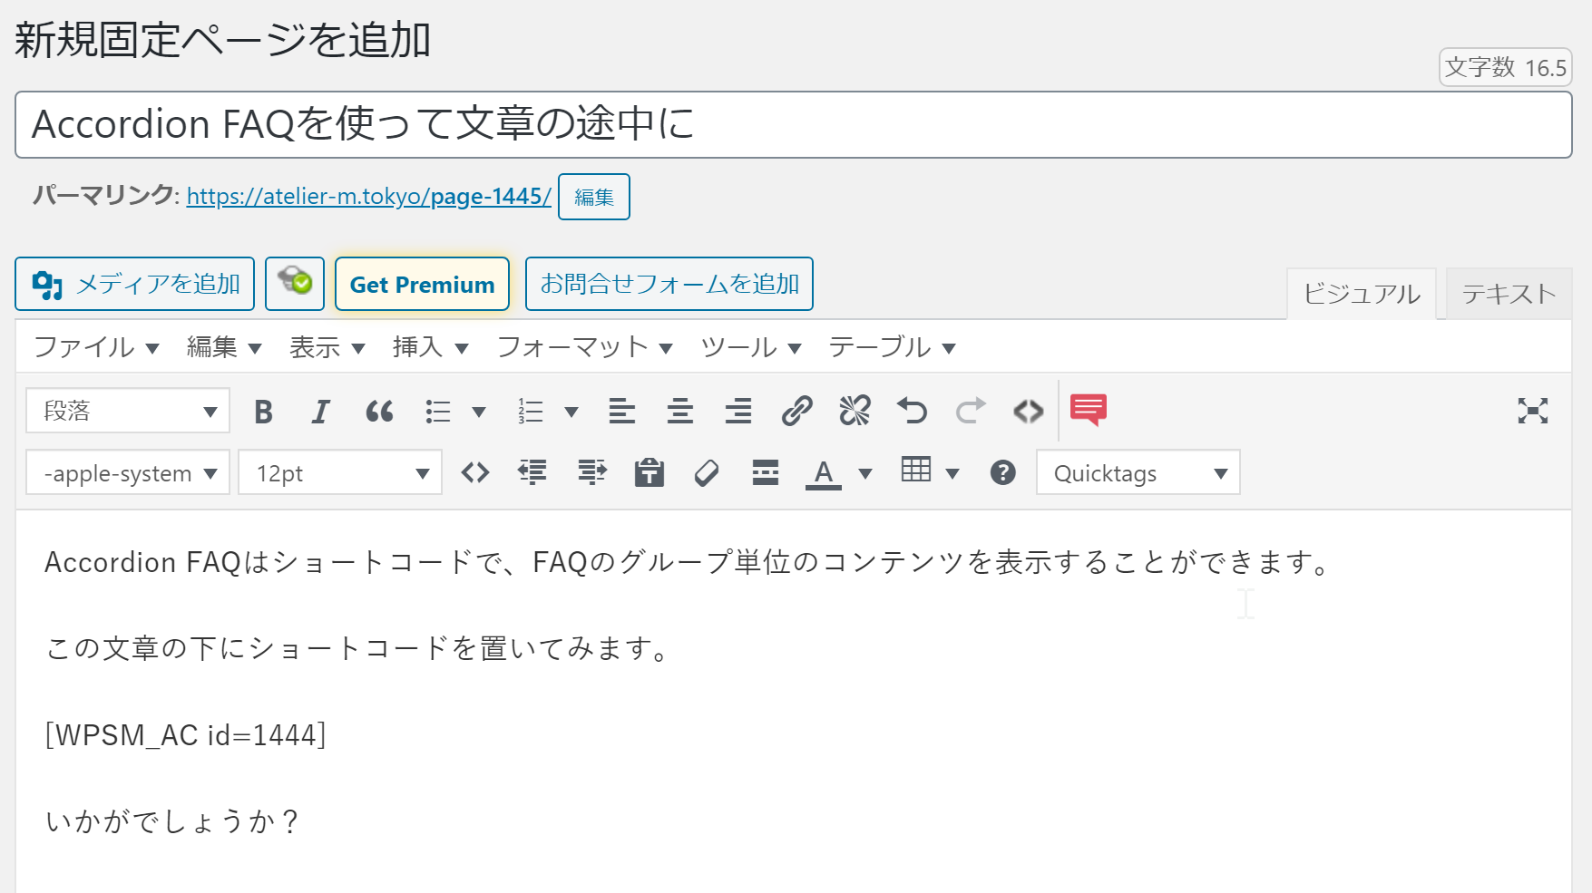This screenshot has height=893, width=1592.
Task: Toggle bold formatting
Action: click(263, 412)
